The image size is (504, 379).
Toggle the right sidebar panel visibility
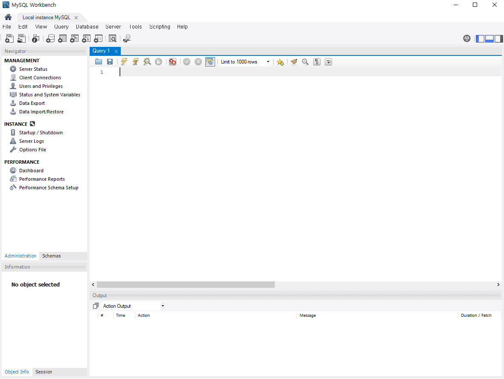(498, 38)
